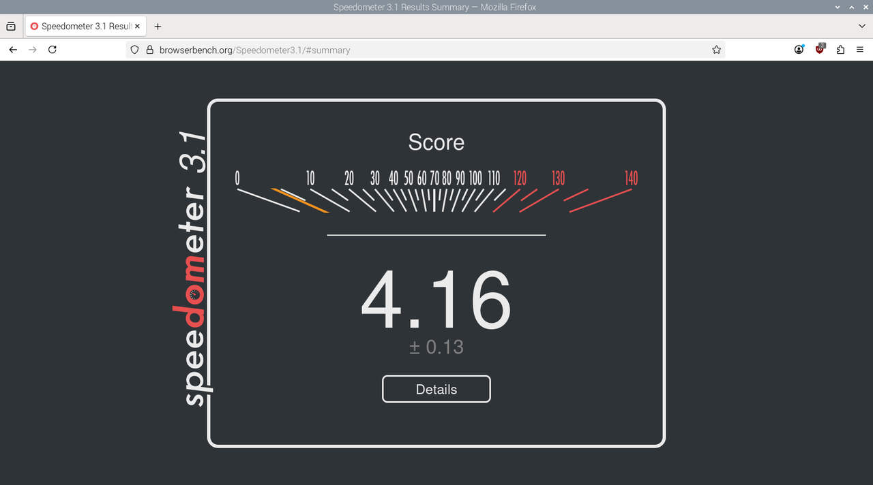This screenshot has height=485, width=873.
Task: Minimize the Firefox window
Action: click(x=838, y=7)
